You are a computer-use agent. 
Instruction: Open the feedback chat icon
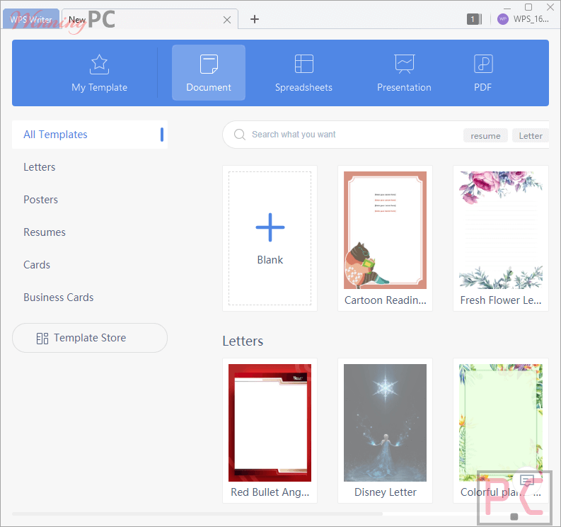[x=527, y=480]
